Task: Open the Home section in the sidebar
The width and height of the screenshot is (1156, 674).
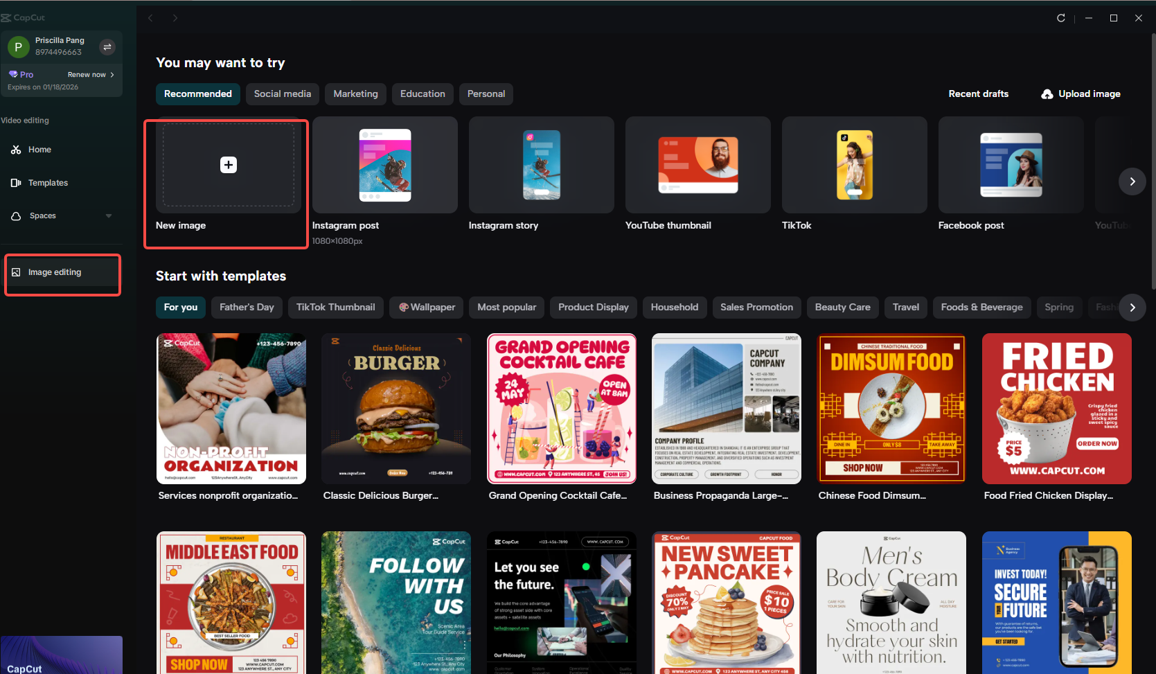Action: (x=39, y=150)
